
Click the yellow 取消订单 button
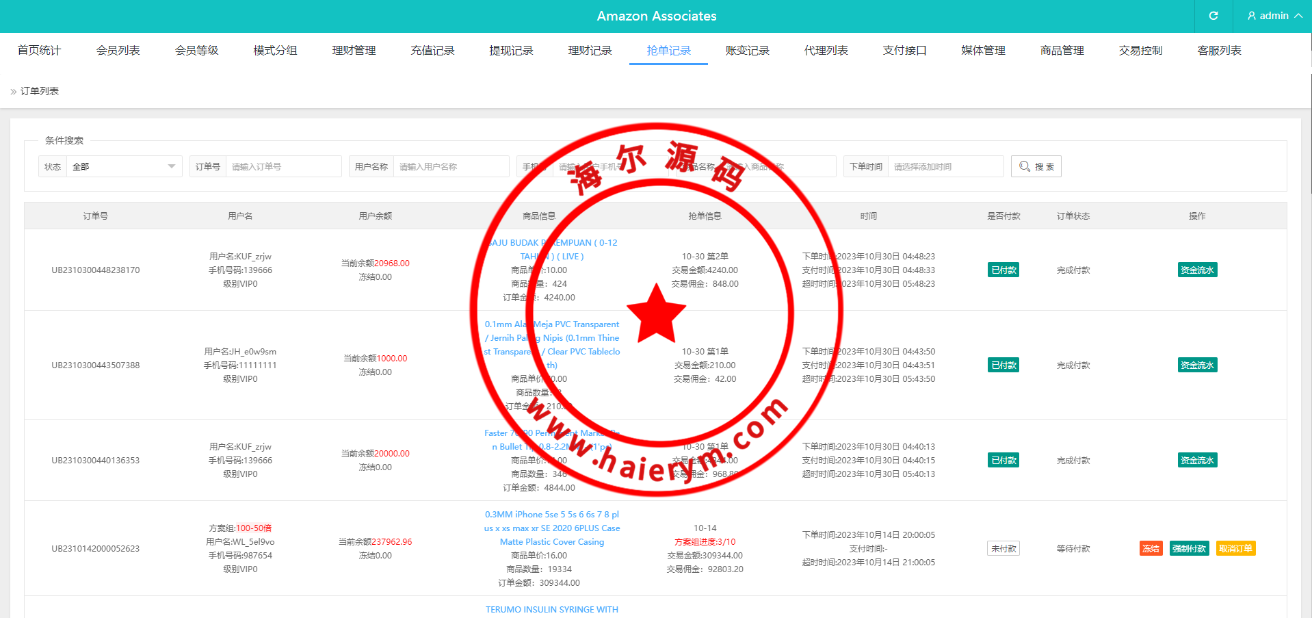[x=1235, y=548]
